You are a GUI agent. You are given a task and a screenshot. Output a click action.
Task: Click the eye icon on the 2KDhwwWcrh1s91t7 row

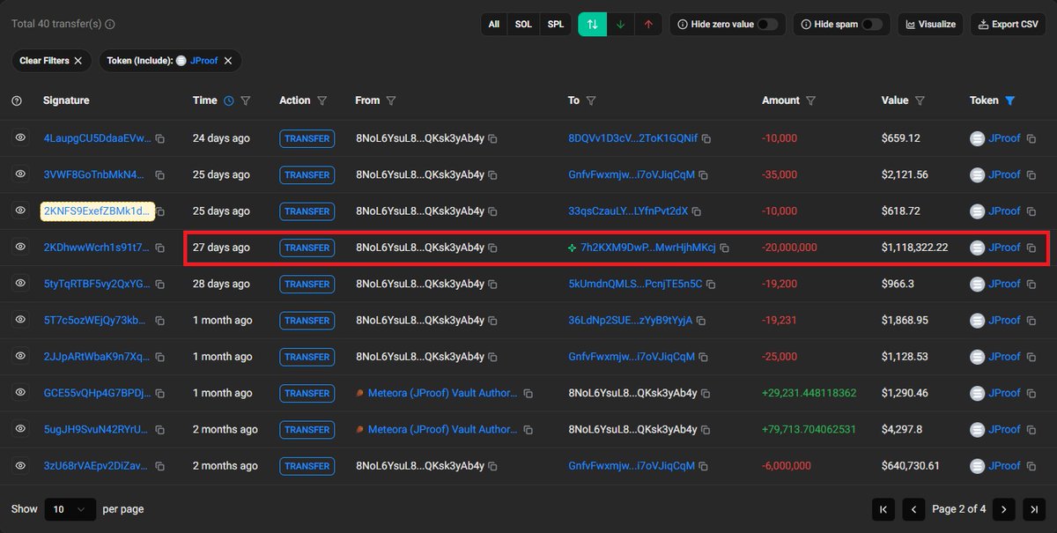[20, 248]
